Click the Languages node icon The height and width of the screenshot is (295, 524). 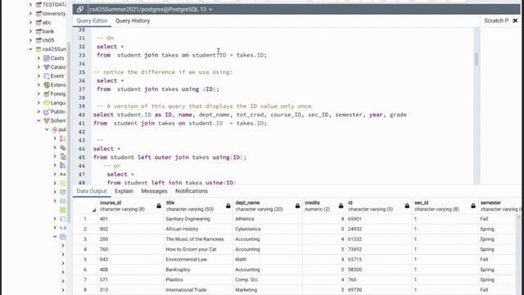point(47,102)
